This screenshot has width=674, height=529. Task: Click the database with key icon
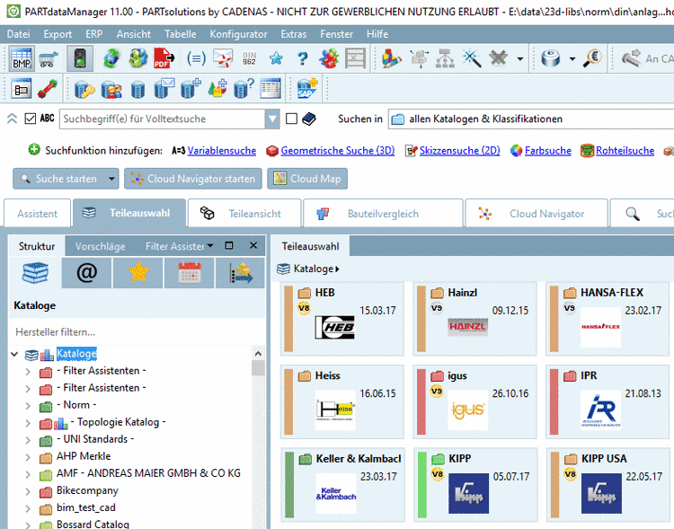pos(84,90)
